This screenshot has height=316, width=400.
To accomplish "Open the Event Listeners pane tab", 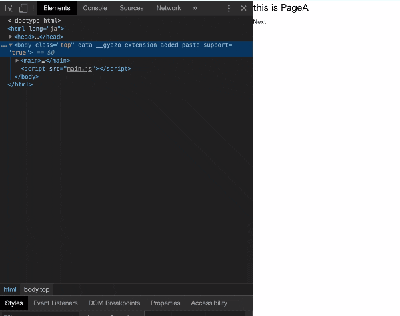I will pyautogui.click(x=55, y=303).
